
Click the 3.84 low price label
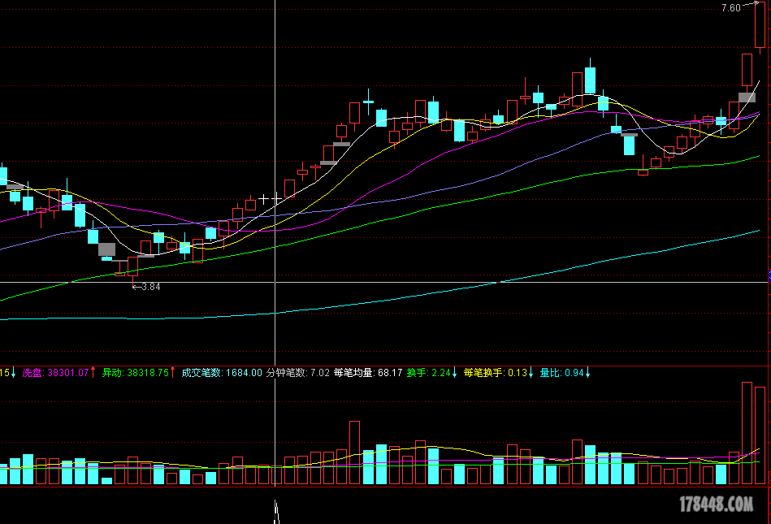click(151, 287)
